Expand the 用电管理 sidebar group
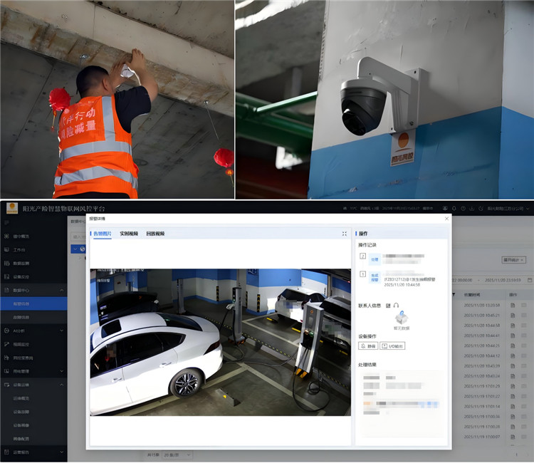This screenshot has width=534, height=463. point(33,371)
